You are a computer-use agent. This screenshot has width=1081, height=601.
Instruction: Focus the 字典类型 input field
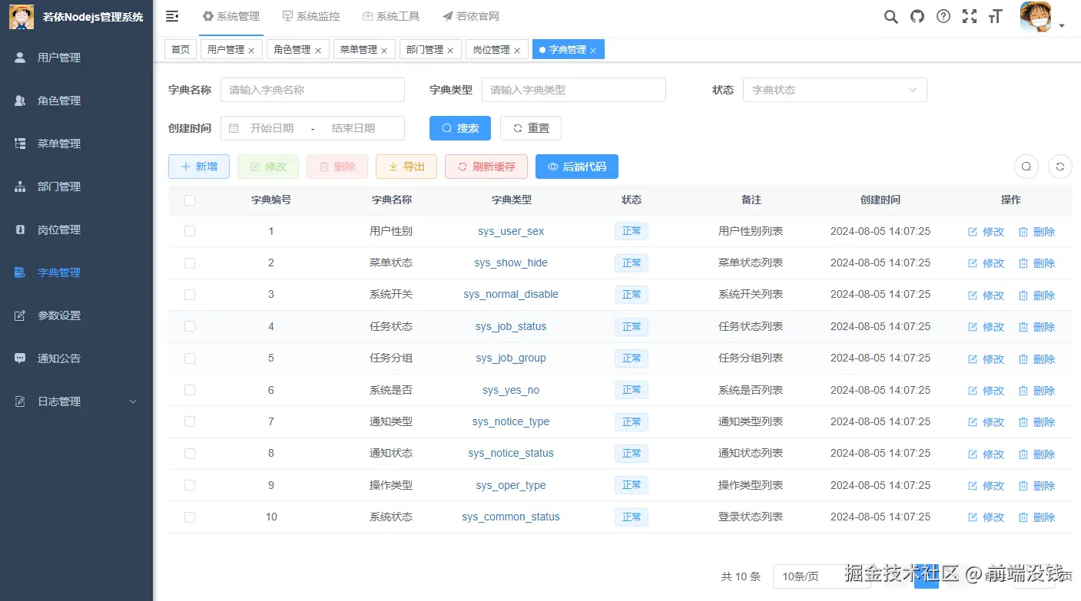[574, 90]
